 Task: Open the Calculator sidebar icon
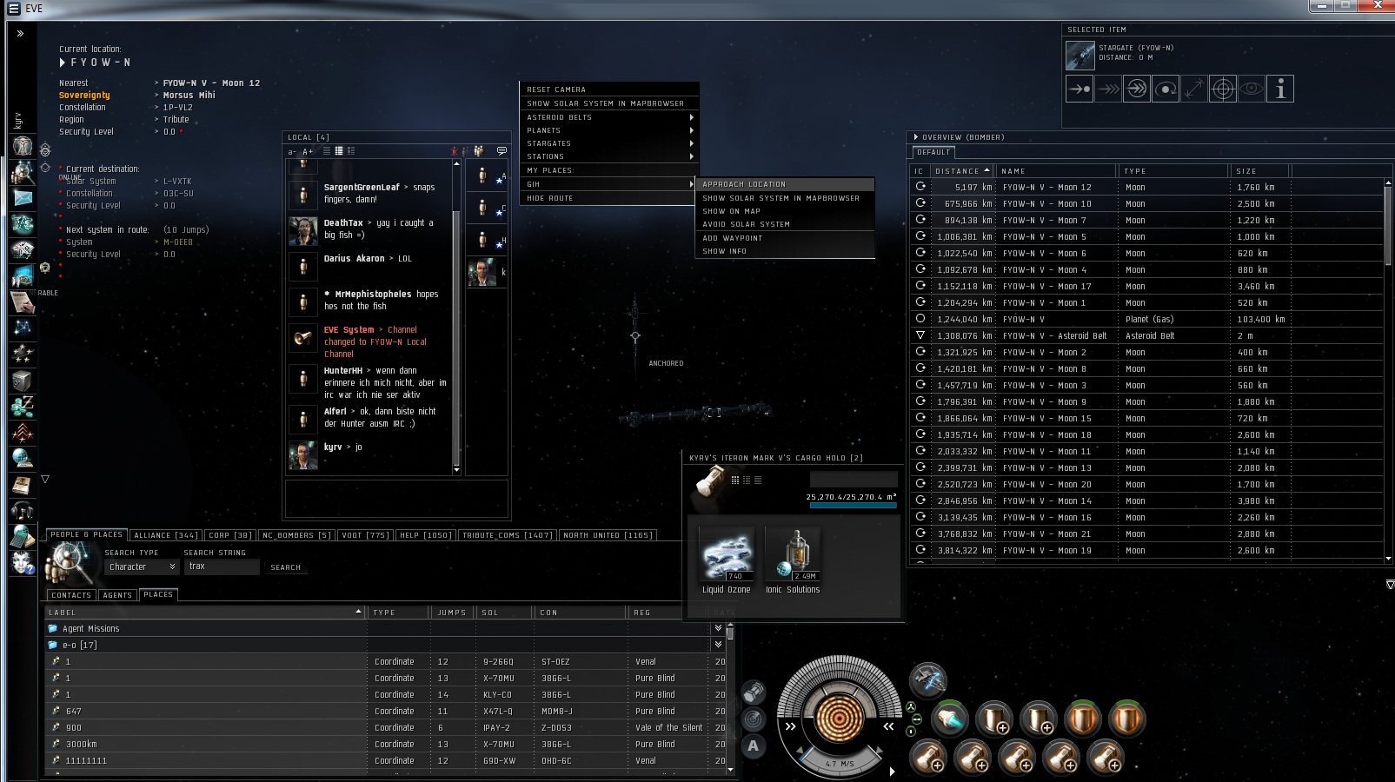click(x=23, y=536)
